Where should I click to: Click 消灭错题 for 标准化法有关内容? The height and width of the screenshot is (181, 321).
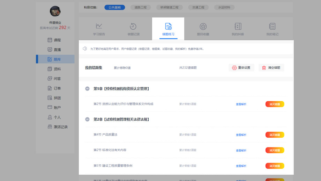(x=275, y=150)
